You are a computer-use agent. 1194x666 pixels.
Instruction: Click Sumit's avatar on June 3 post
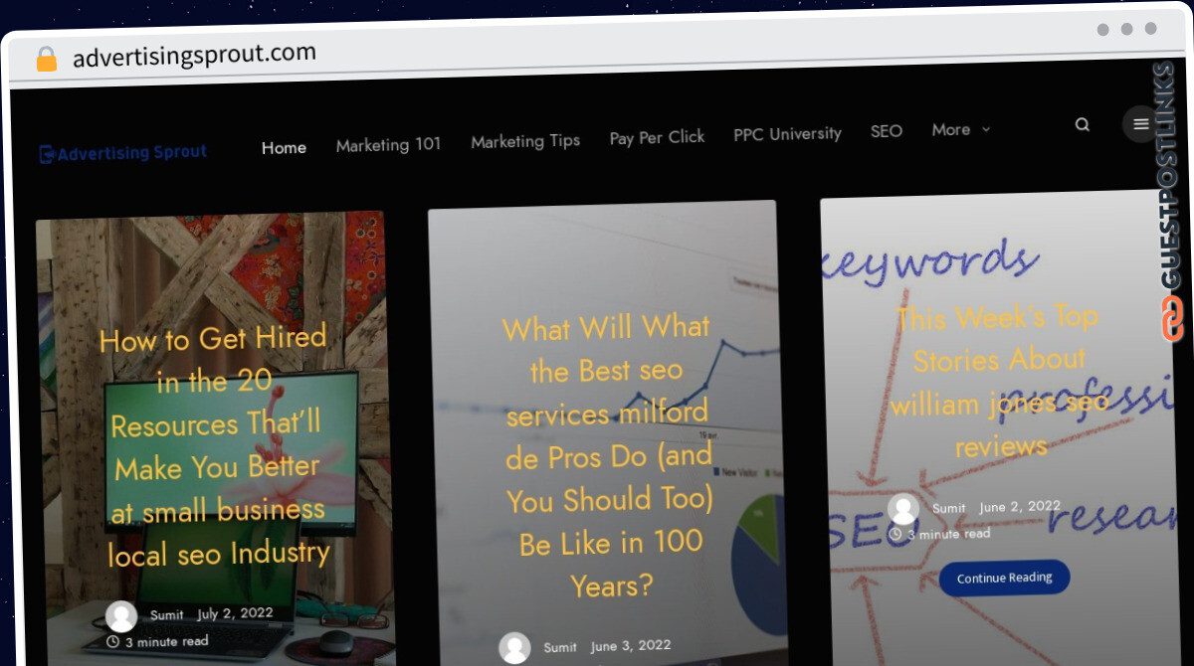click(514, 647)
